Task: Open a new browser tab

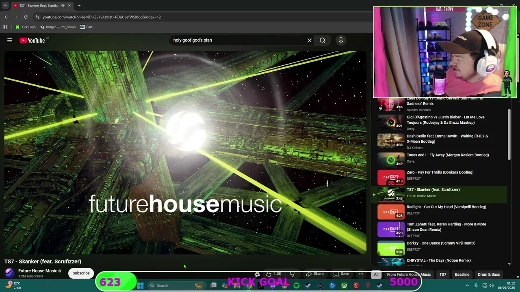Action: click(79, 5)
